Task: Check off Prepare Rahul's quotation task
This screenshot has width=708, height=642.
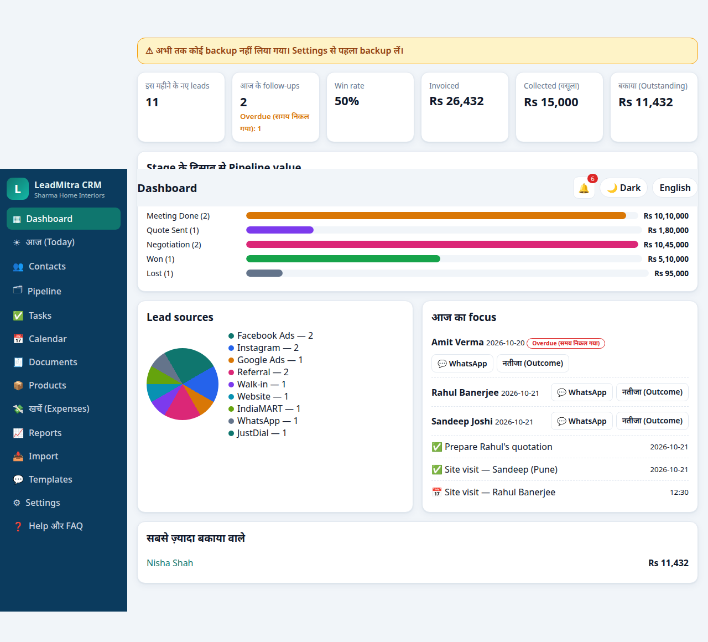Action: pos(437,447)
